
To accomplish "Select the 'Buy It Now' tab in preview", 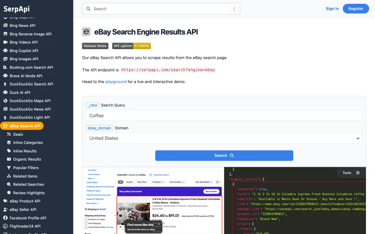I will [142, 182].
